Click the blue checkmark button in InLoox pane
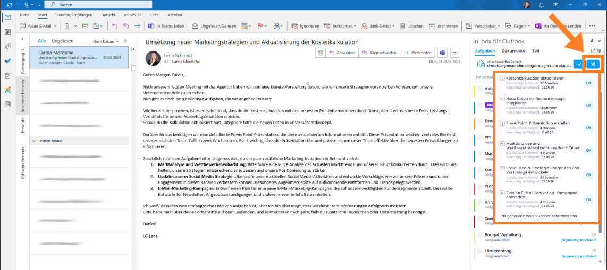This screenshot has width=607, height=270. point(579,64)
